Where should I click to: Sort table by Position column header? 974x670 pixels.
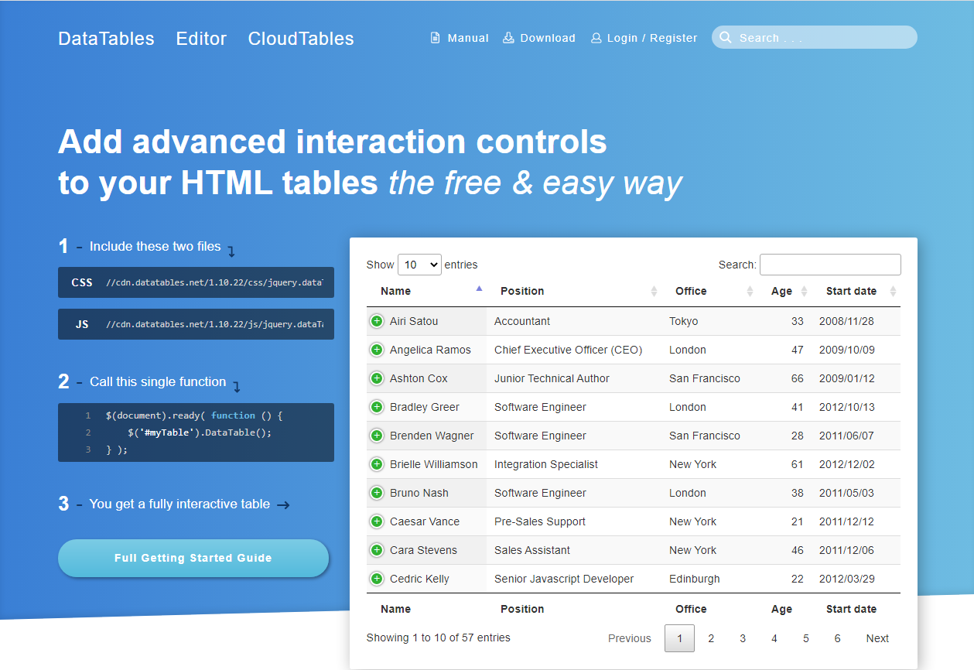(574, 291)
